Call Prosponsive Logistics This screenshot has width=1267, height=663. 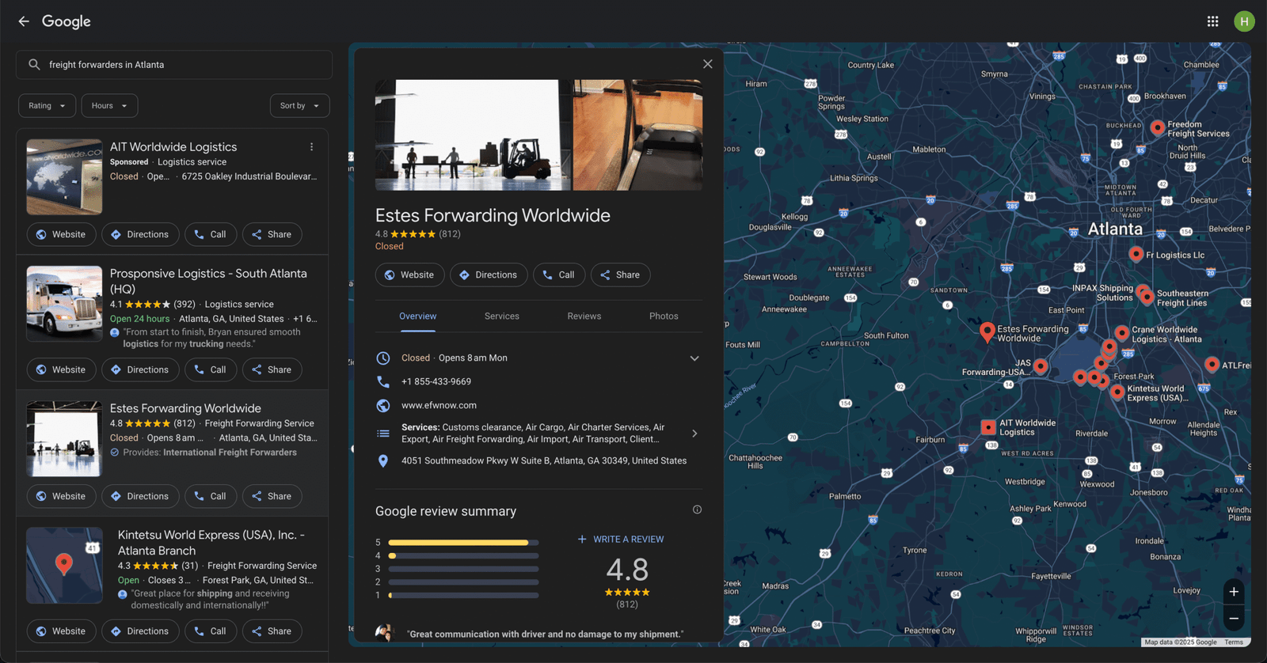tap(211, 370)
